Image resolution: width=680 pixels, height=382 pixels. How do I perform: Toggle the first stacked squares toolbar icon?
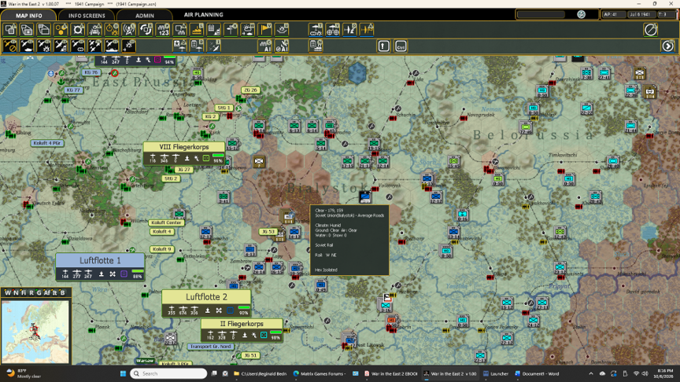click(x=10, y=29)
